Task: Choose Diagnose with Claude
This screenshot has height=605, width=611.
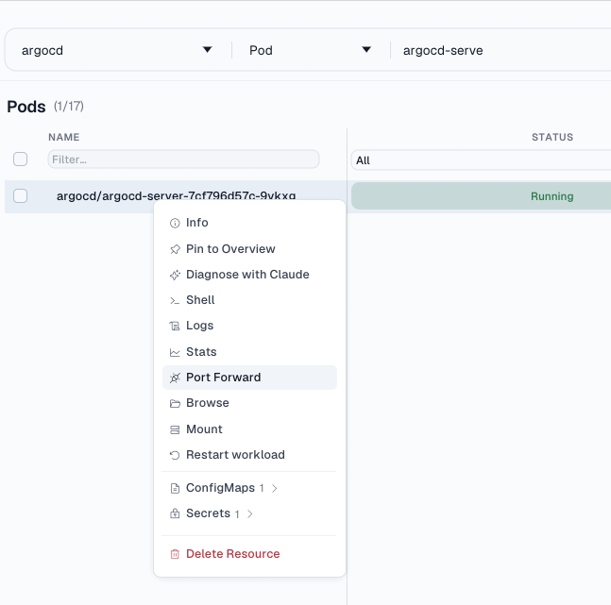Action: point(249,275)
